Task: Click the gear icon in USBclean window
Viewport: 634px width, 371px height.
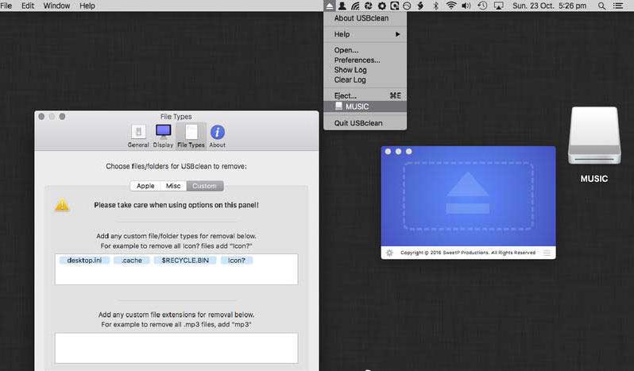Action: coord(389,253)
